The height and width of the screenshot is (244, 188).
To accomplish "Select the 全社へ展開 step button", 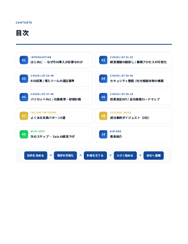I will click(x=154, y=155).
